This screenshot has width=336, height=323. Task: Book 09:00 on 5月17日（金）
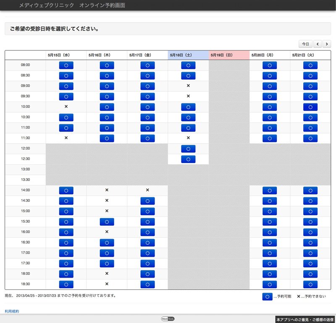click(147, 86)
